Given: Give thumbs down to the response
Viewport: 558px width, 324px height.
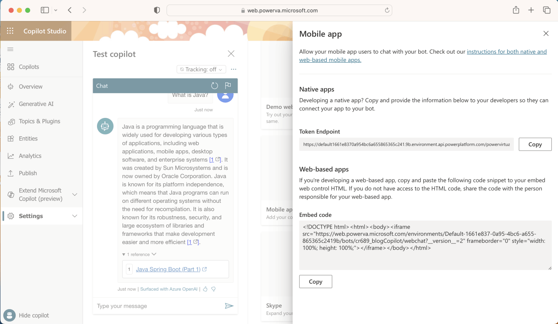Looking at the screenshot, I should [214, 289].
